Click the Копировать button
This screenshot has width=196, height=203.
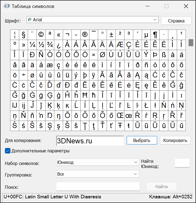175,140
